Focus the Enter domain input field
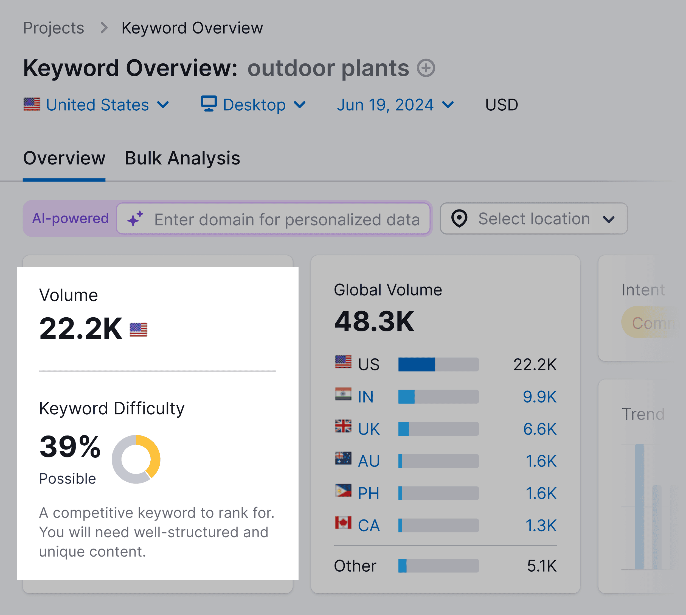Image resolution: width=686 pixels, height=615 pixels. 286,220
